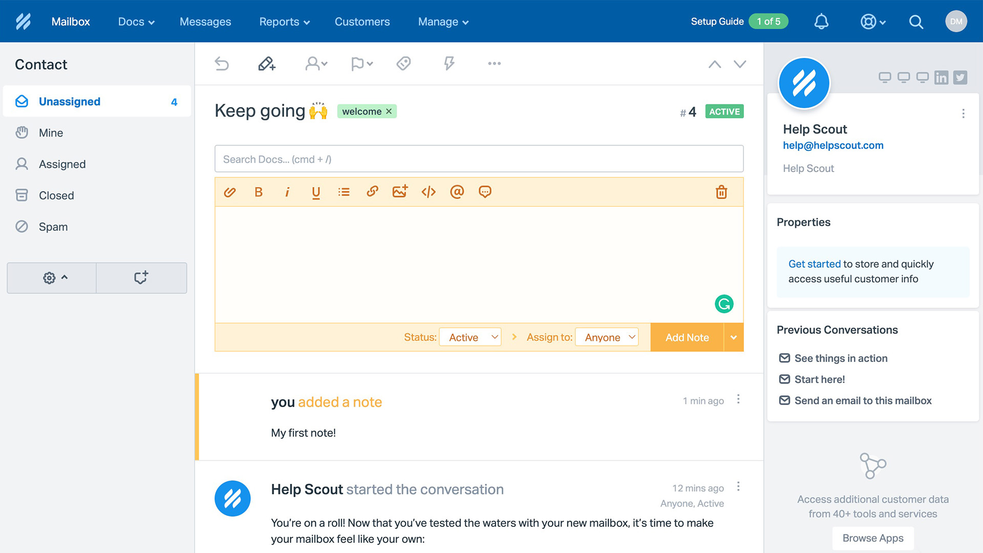
Task: Open the status flag dropdown
Action: [361, 63]
